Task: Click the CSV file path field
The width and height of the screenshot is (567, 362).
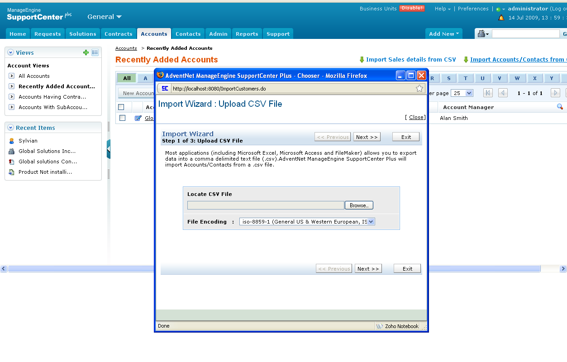Action: pyautogui.click(x=266, y=205)
